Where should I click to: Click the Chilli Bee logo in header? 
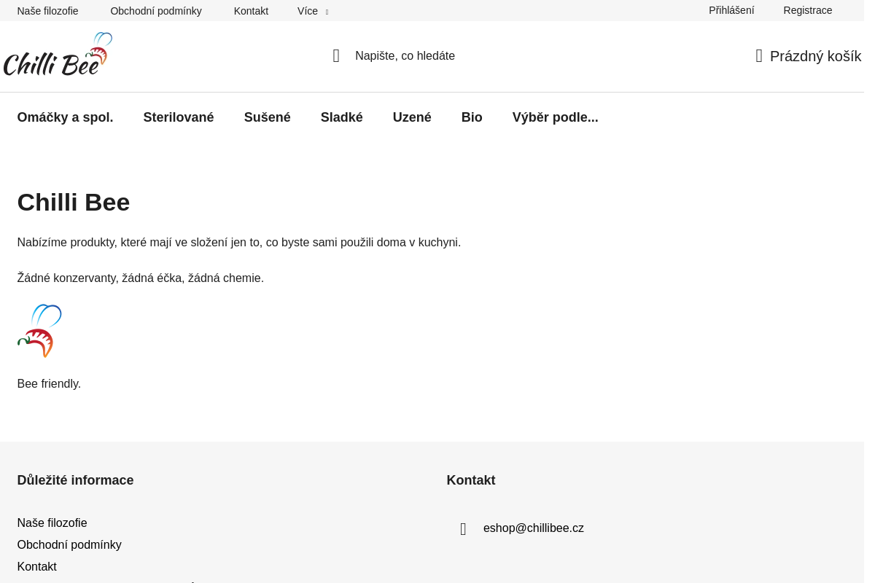click(x=58, y=55)
